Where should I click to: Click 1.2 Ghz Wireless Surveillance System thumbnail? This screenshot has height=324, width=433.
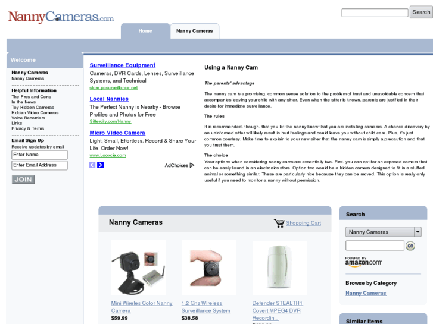pyautogui.click(x=209, y=268)
